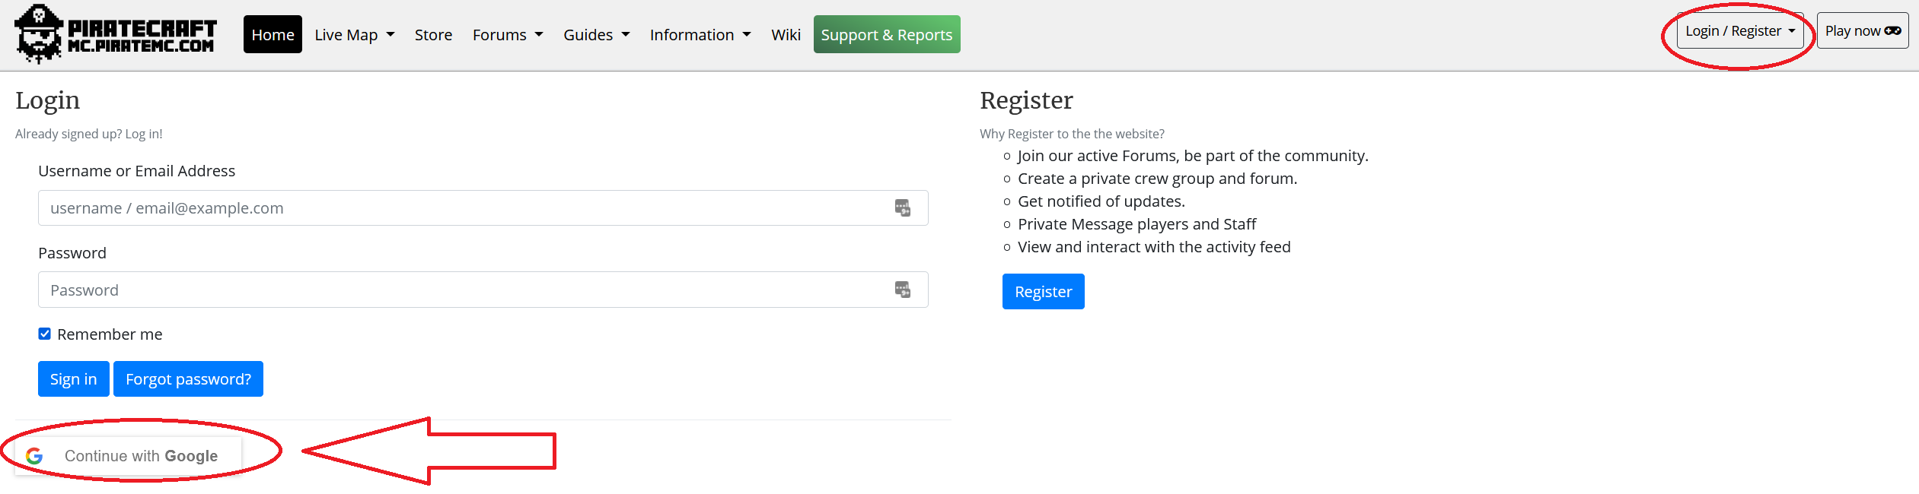This screenshot has height=494, width=1919.
Task: Click the Google G logo icon
Action: pos(34,456)
